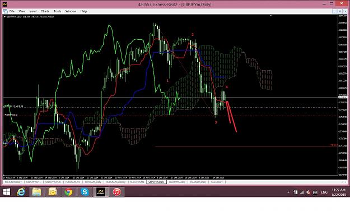Click the current price label on price scale
Screen dimensions: 350x220
343,97
